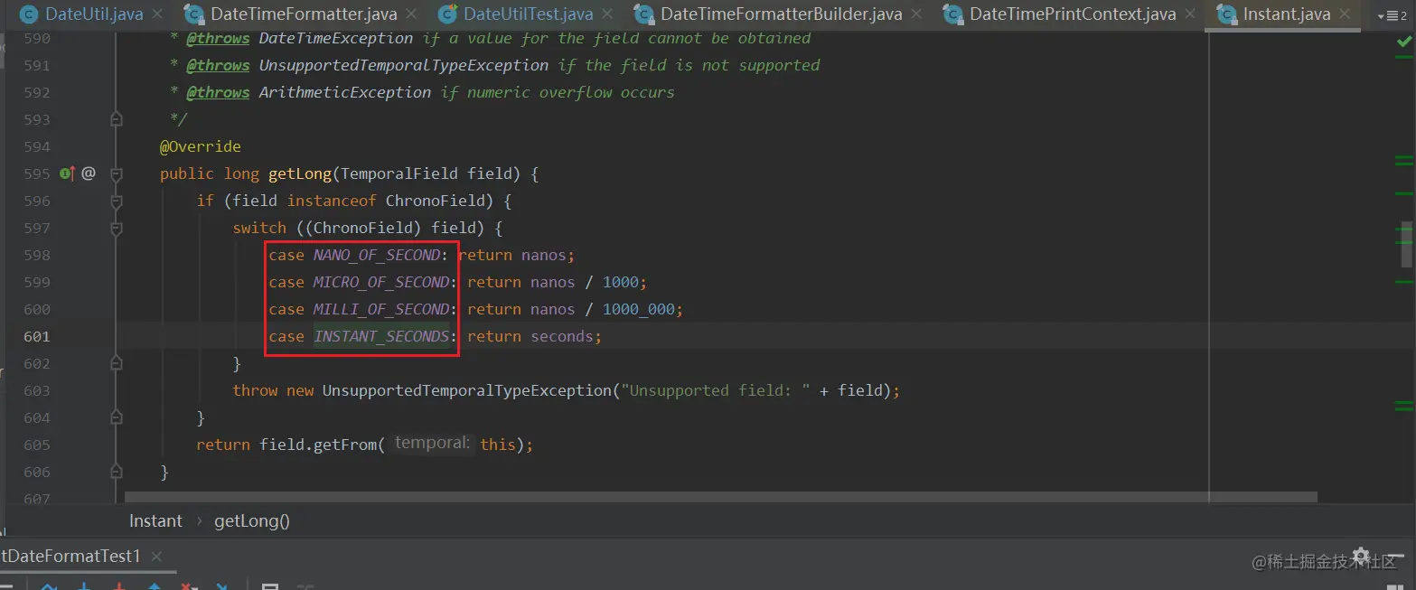Viewport: 1416px width, 590px height.
Task: Click the DateUtilTest.java test class icon
Action: pyautogui.click(x=447, y=14)
